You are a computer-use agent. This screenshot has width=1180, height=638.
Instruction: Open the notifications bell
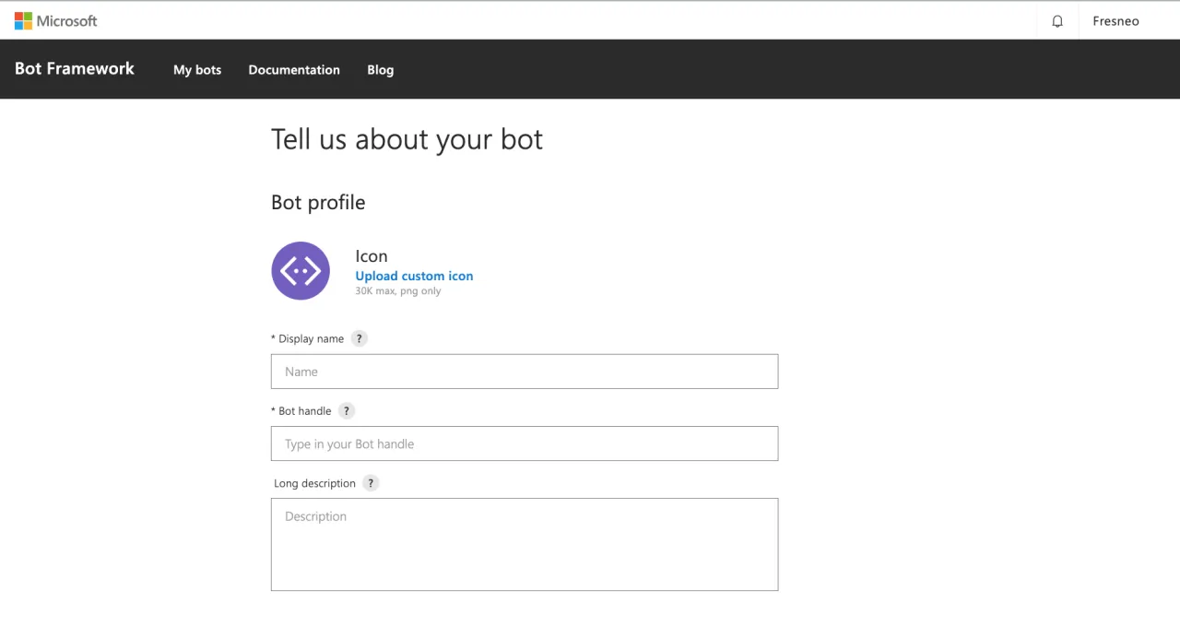click(x=1057, y=21)
